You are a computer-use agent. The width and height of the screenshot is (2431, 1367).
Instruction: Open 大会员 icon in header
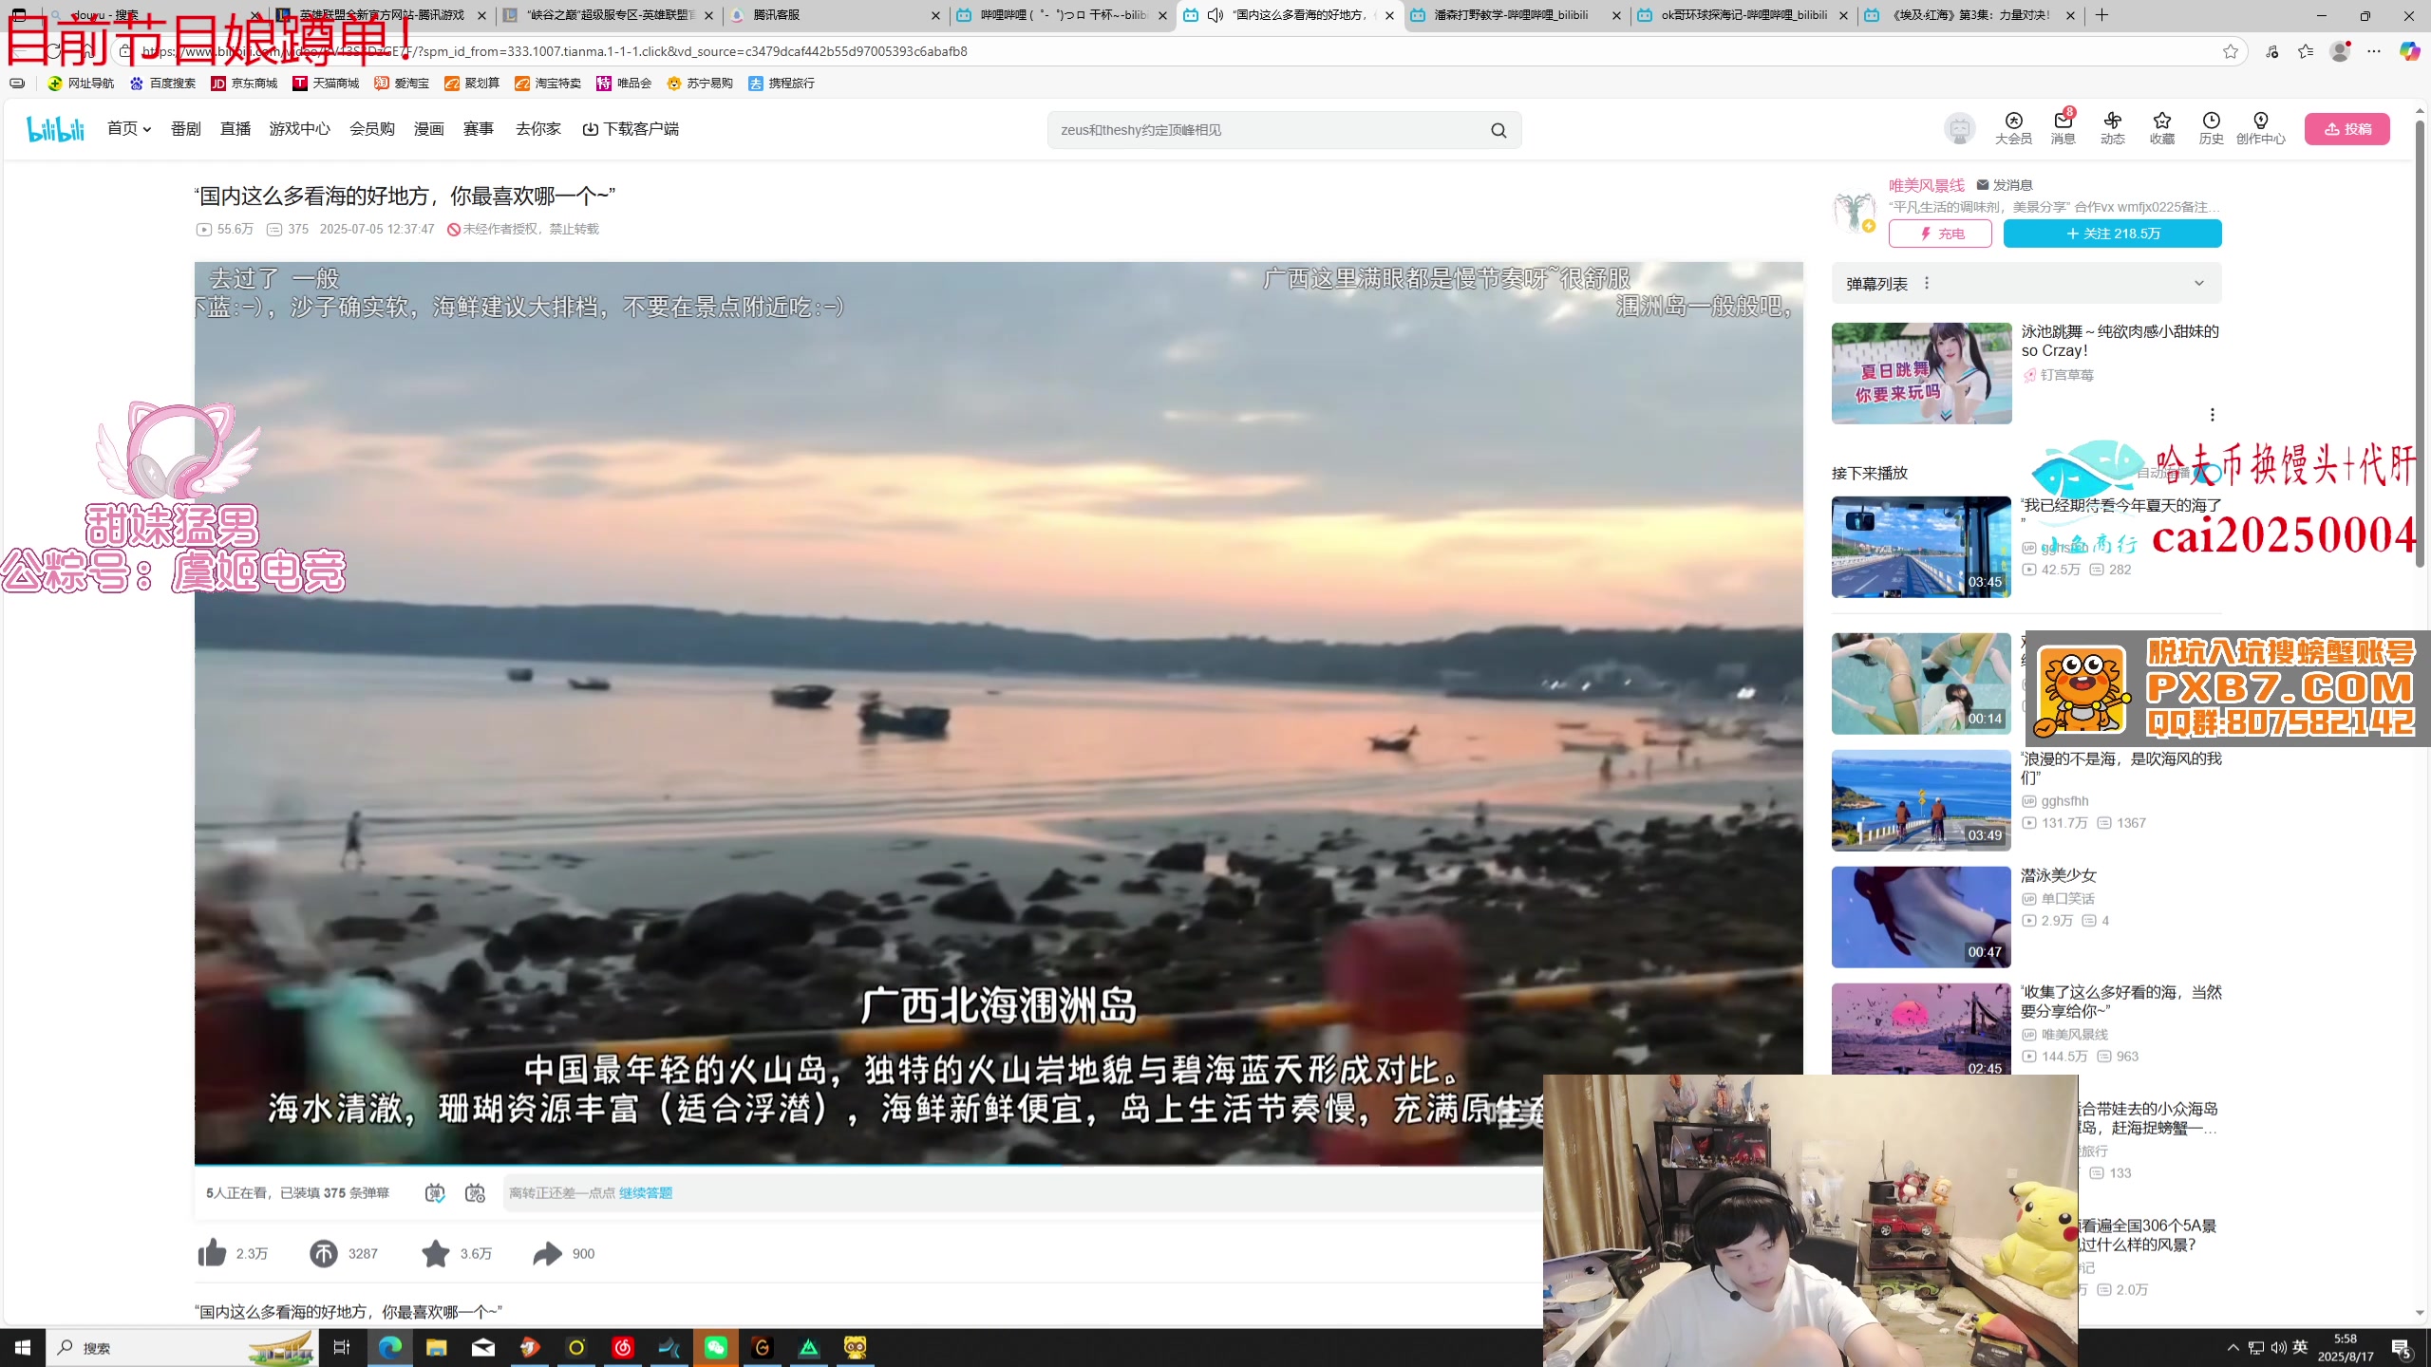[x=2013, y=128]
